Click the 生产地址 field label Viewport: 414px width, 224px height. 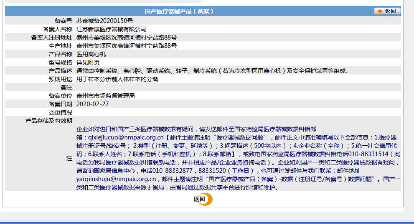[61, 46]
